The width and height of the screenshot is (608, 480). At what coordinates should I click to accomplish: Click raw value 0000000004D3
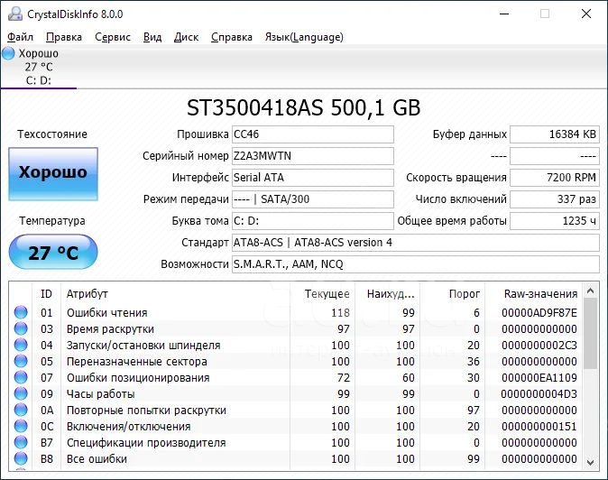point(539,394)
